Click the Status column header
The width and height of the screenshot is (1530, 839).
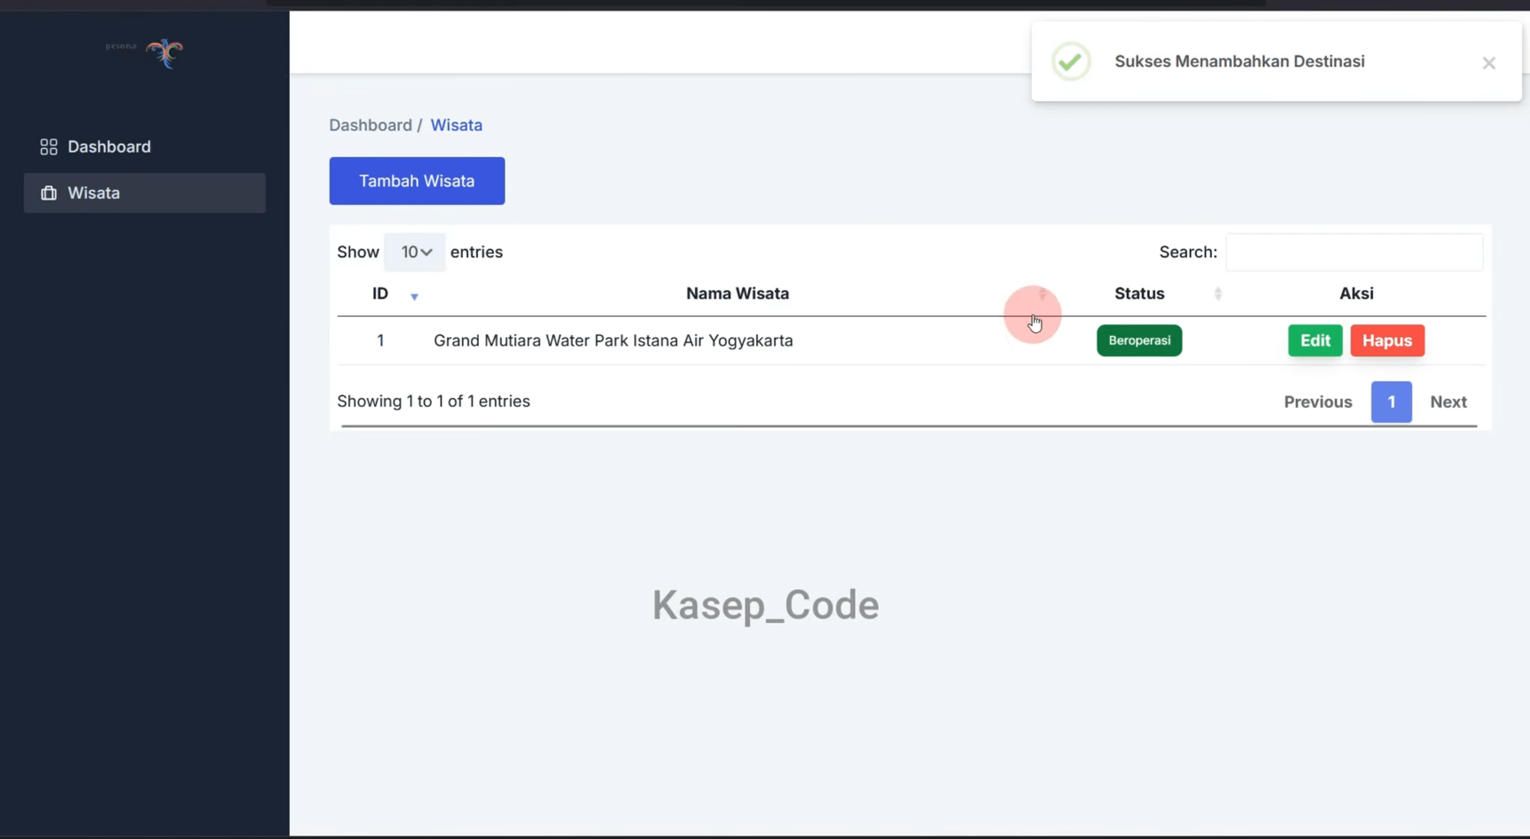click(1139, 293)
